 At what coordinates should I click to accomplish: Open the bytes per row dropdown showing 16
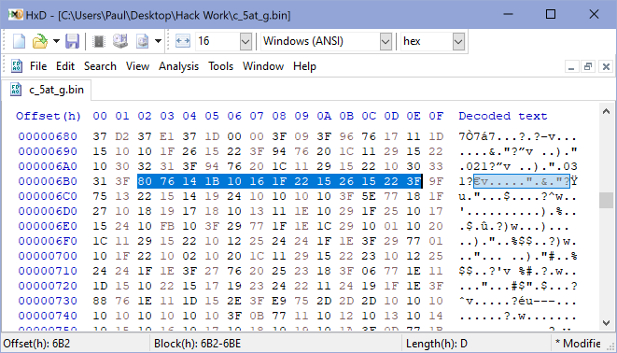pyautogui.click(x=245, y=41)
